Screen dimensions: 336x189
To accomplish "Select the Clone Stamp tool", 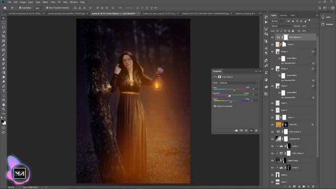I will click(x=4, y=59).
